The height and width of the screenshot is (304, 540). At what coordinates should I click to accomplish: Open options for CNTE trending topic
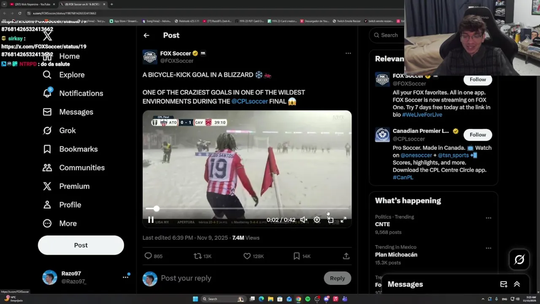(x=488, y=218)
